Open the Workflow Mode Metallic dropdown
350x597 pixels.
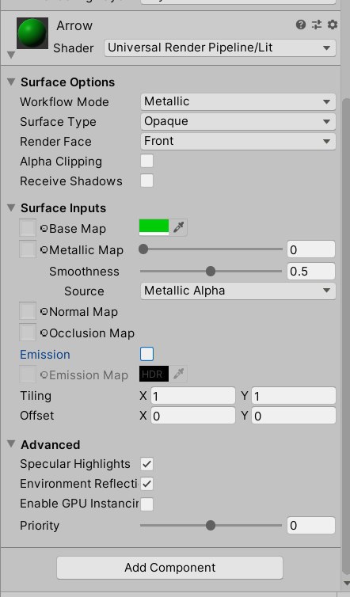[x=238, y=101]
